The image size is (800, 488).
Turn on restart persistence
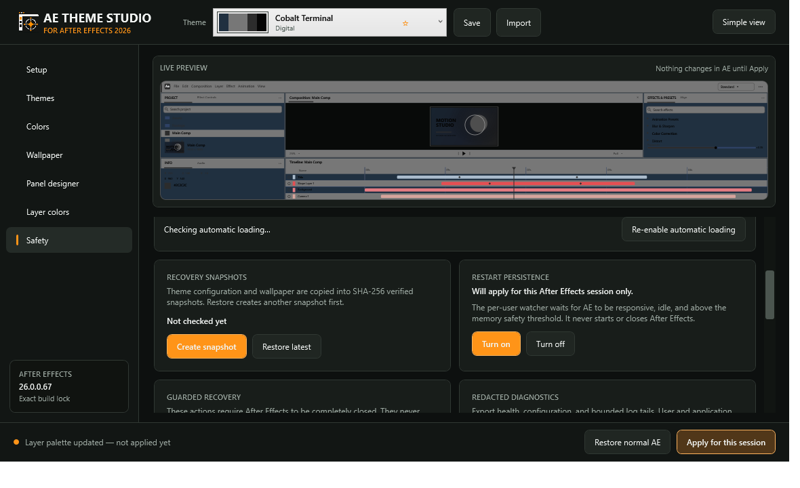pos(496,344)
